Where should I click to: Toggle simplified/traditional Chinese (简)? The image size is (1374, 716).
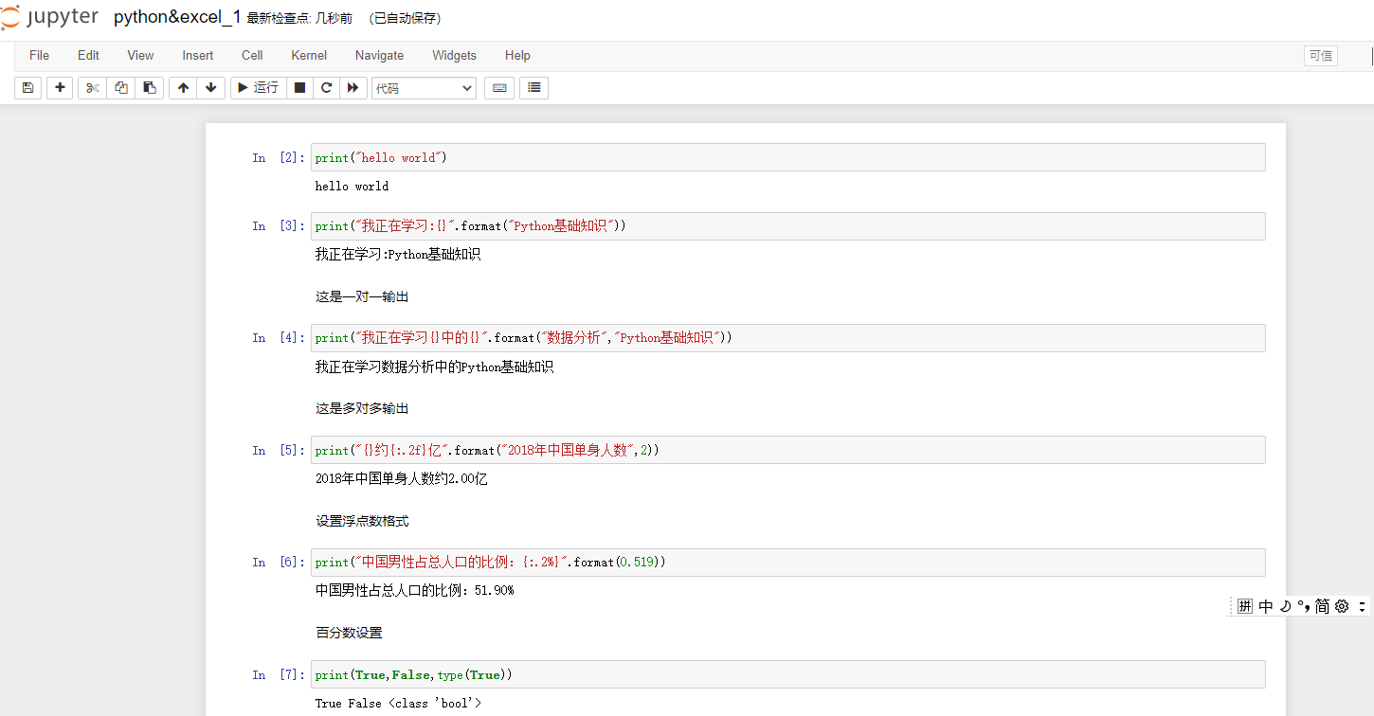pos(1322,606)
